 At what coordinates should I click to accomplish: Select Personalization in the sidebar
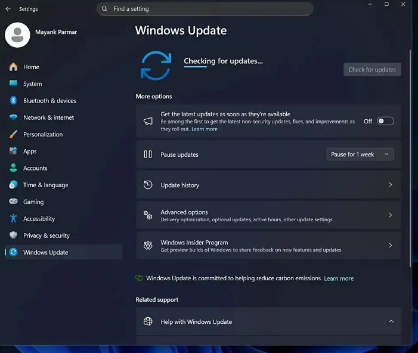point(64,134)
